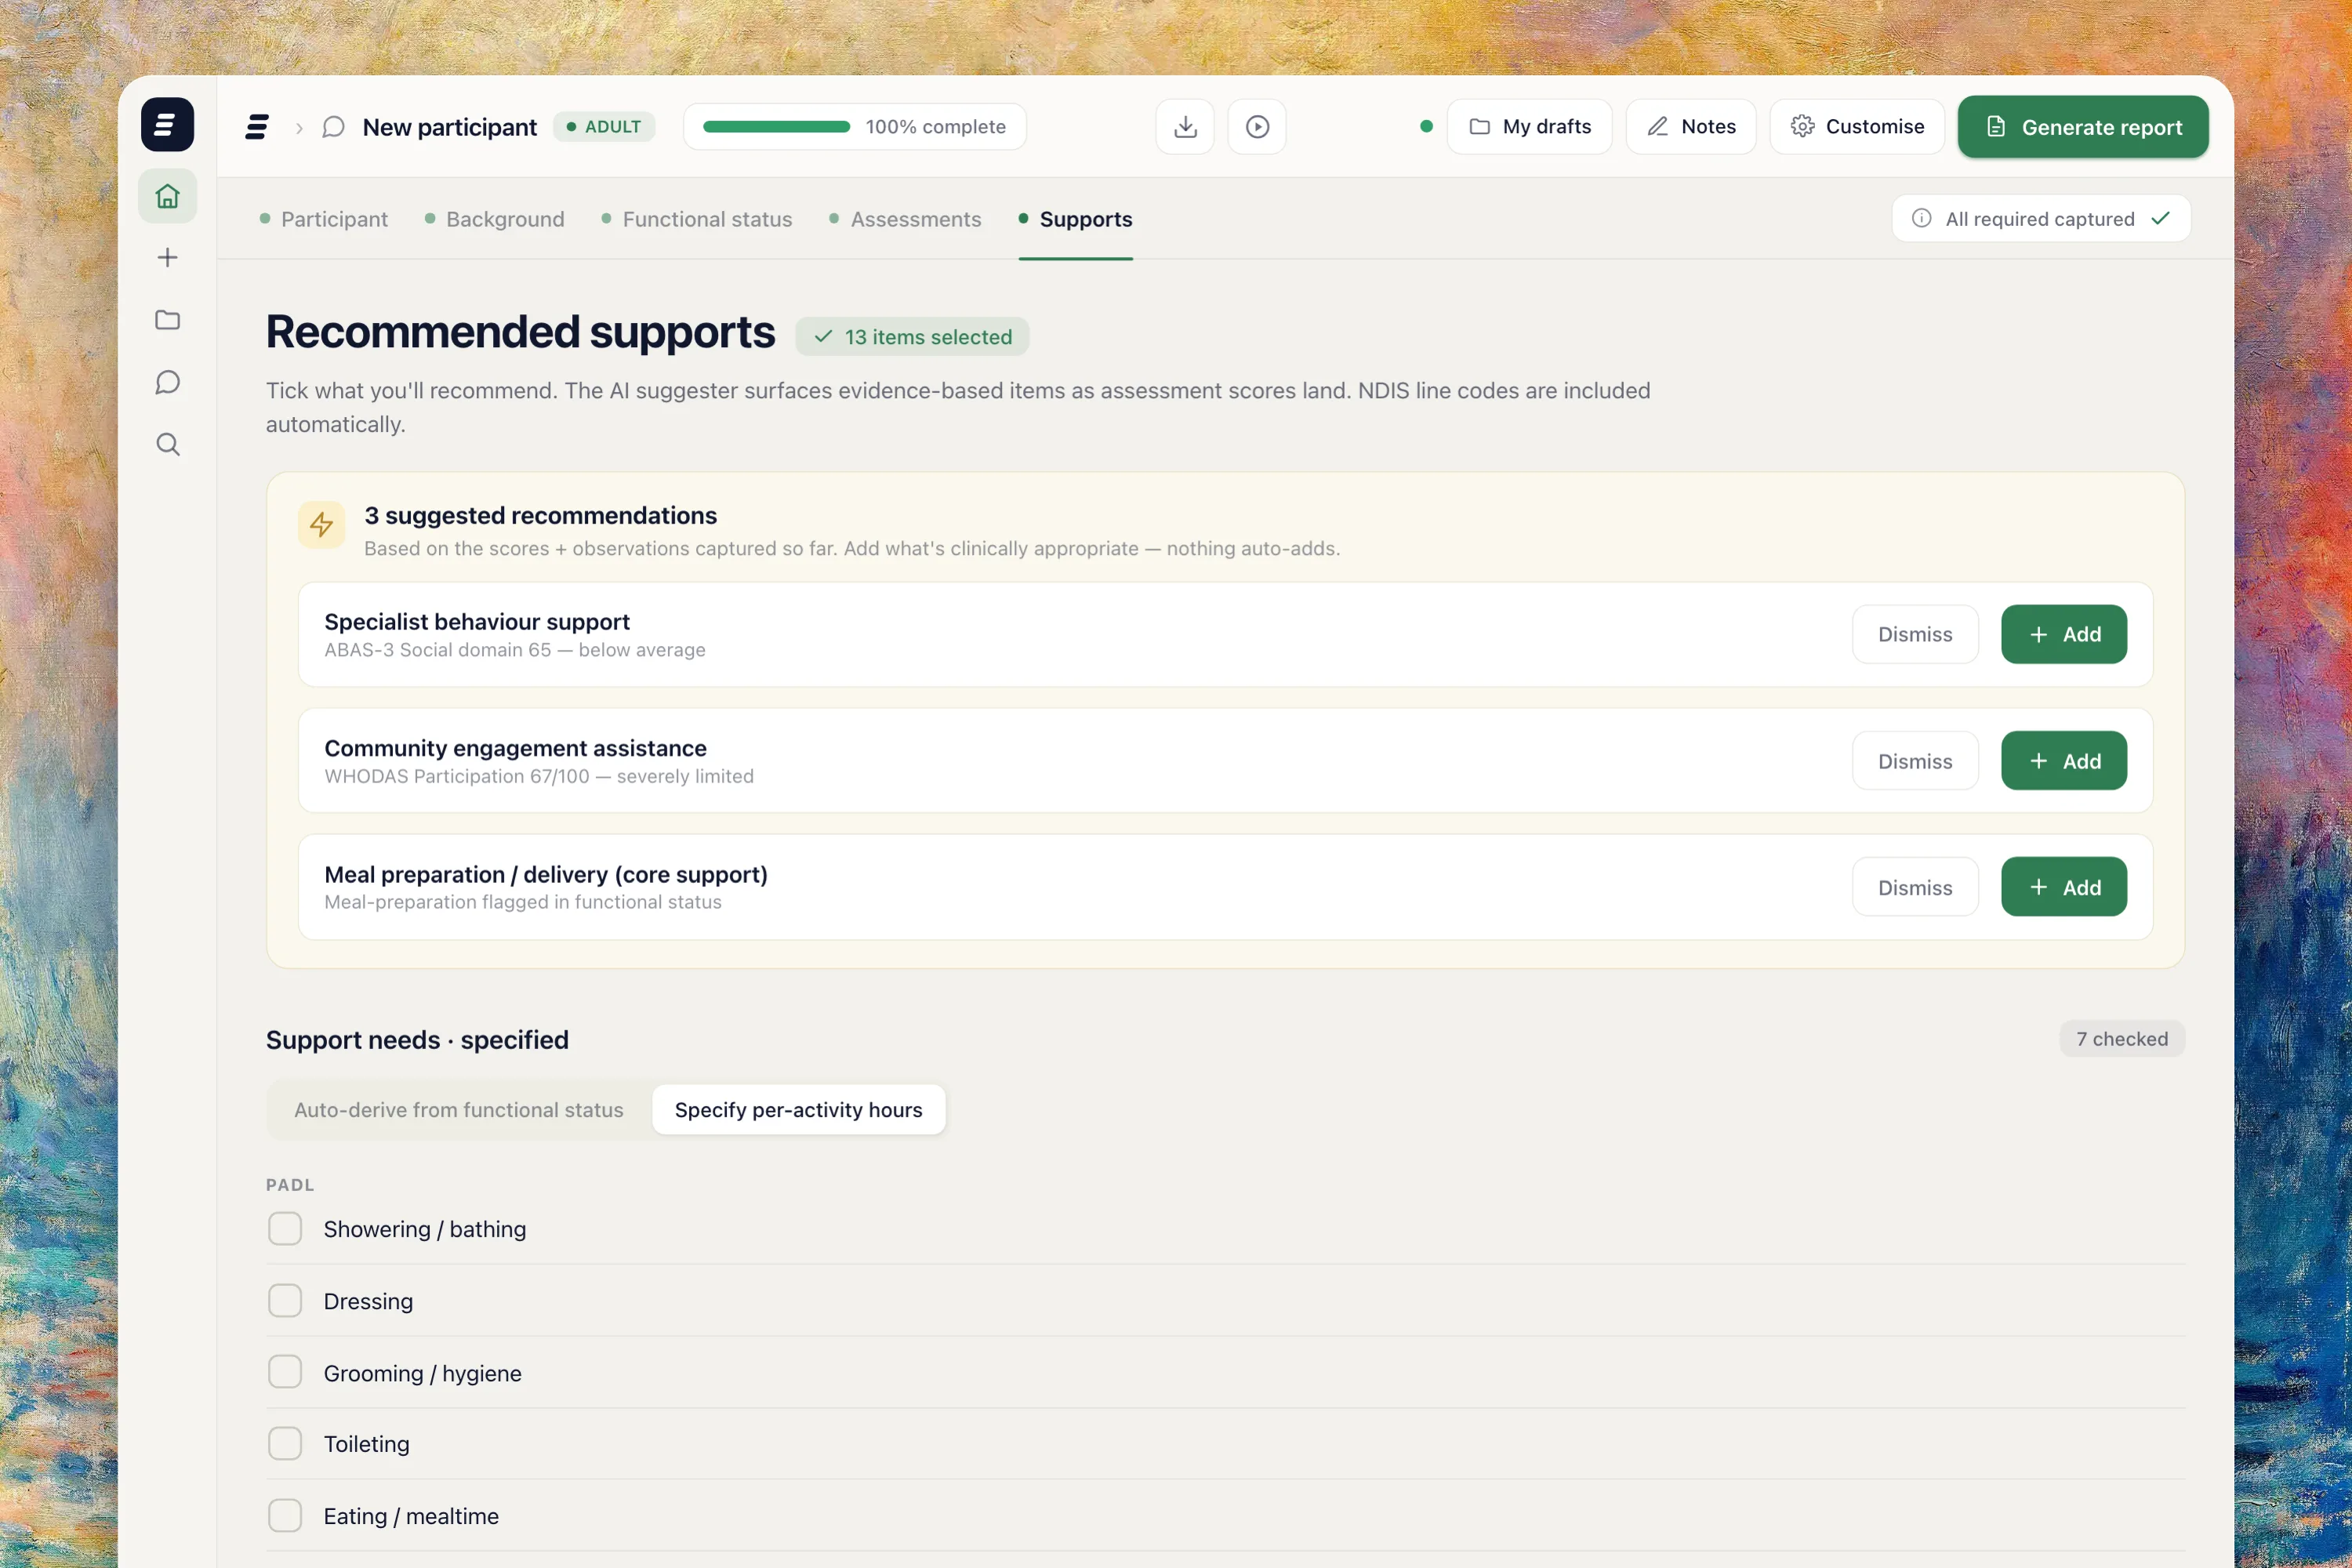Click the Generate report button
2352x1568 pixels.
click(2083, 127)
